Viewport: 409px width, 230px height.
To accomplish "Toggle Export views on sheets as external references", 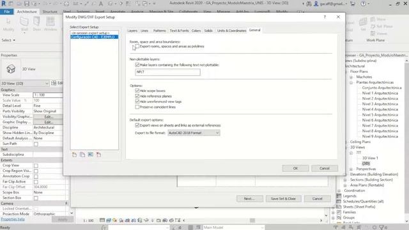I will [137, 125].
